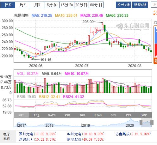Open the 5分钟 chart tab
The image size is (157, 145).
(52, 5)
